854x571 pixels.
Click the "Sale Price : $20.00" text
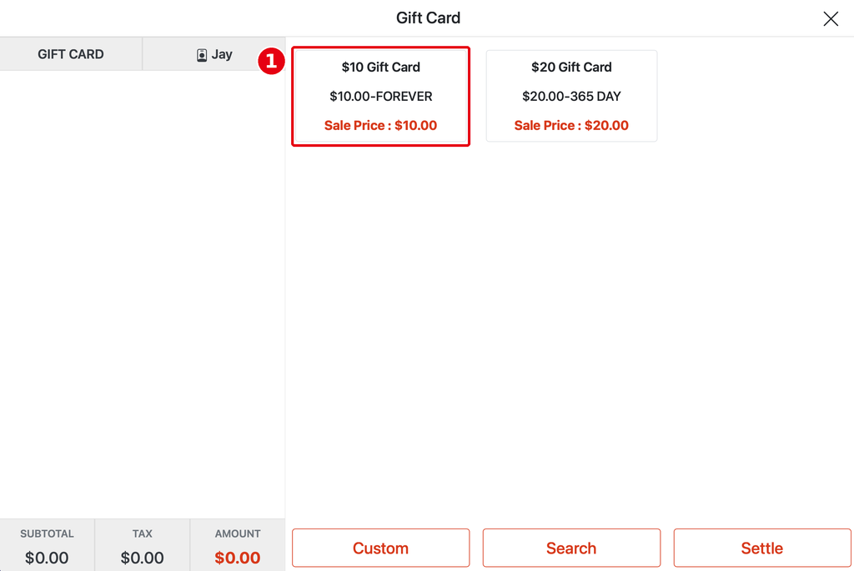(571, 125)
